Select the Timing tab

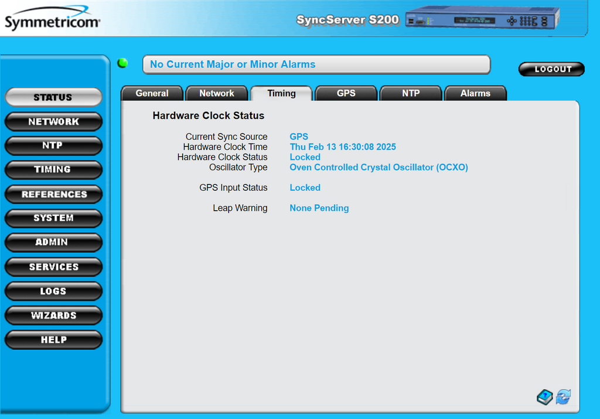coord(281,93)
